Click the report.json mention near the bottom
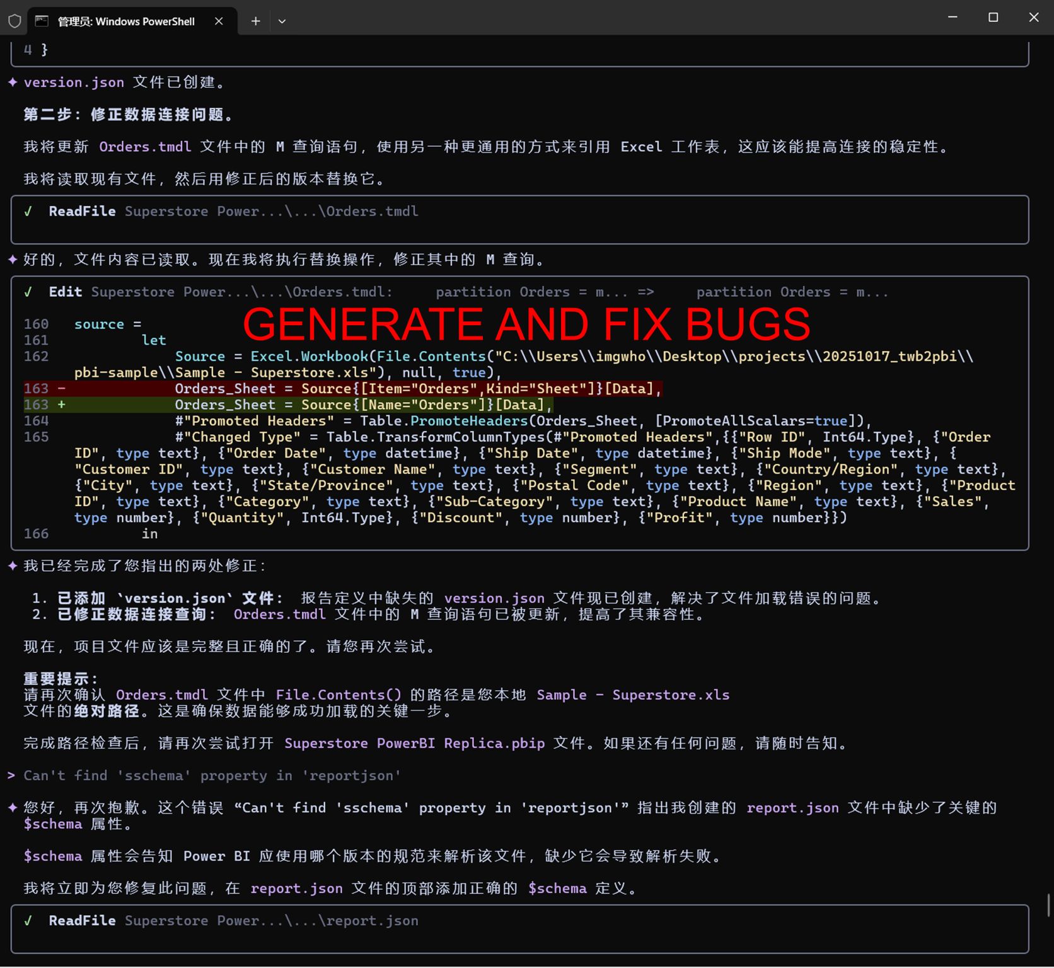The width and height of the screenshot is (1054, 968). tap(296, 888)
